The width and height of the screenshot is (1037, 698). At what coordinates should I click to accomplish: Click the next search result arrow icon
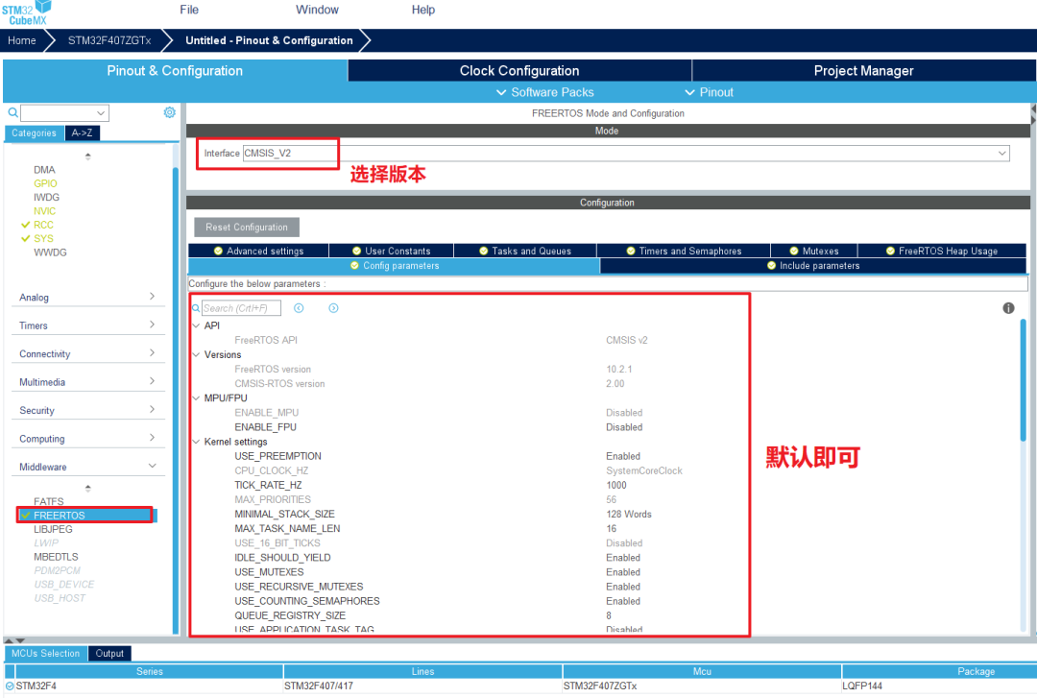333,308
